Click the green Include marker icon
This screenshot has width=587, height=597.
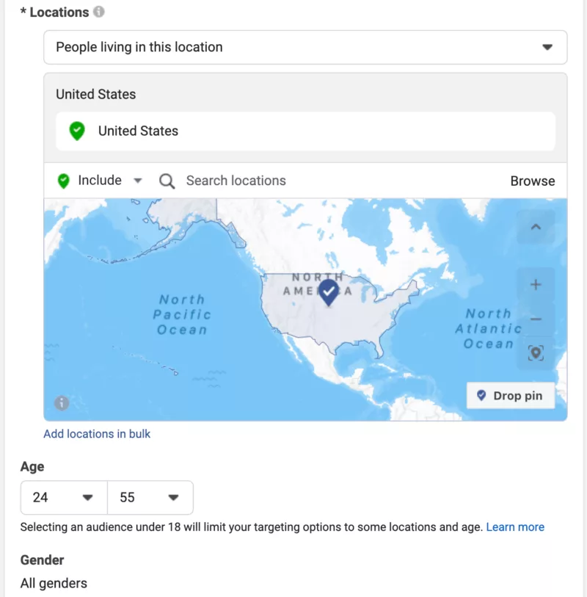[x=65, y=181]
